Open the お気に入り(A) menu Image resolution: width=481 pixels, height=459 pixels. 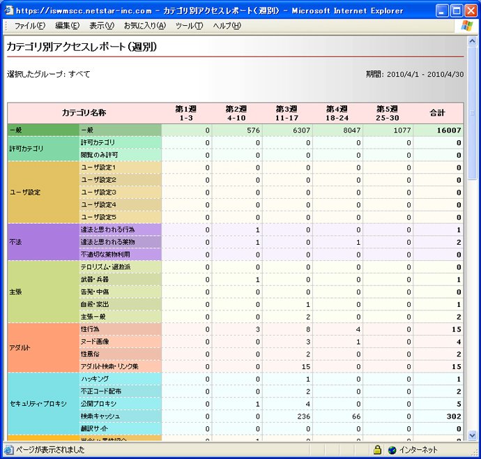tap(145, 26)
